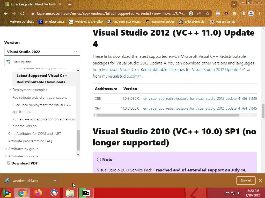The height and width of the screenshot is (198, 265).
Task: Open the Windows ISOs bookmark
Action: tap(51, 22)
